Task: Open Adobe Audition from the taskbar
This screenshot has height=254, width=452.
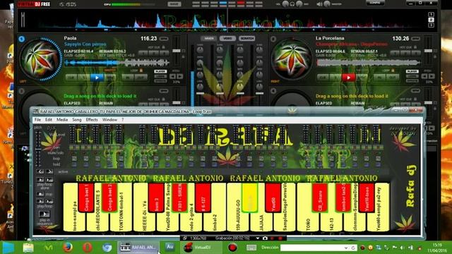Action: [x=169, y=247]
